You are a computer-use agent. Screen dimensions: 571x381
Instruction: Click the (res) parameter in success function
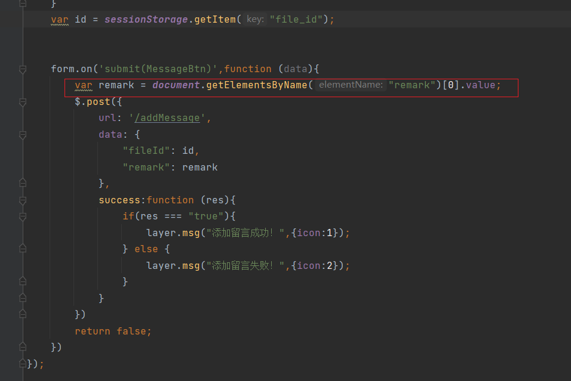[215, 200]
